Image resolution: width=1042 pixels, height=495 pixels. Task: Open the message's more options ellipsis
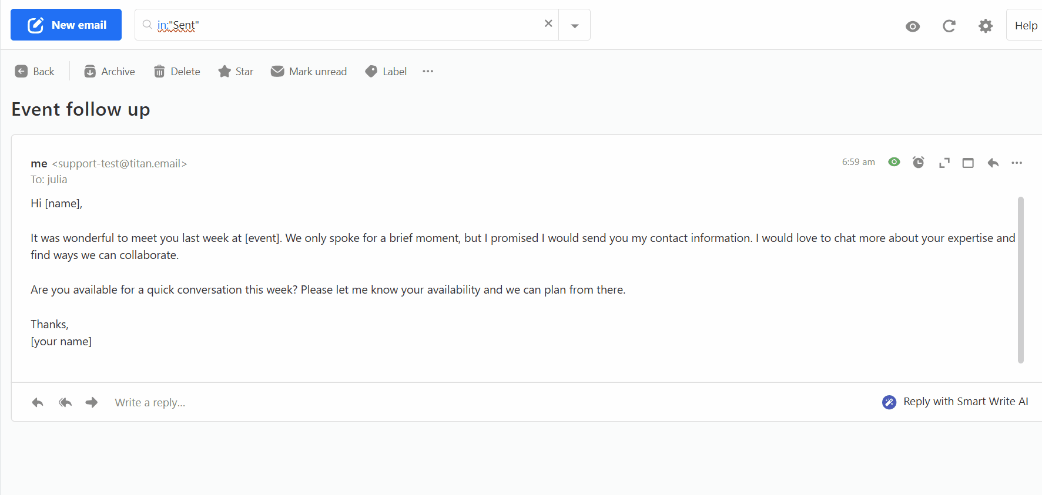1017,163
